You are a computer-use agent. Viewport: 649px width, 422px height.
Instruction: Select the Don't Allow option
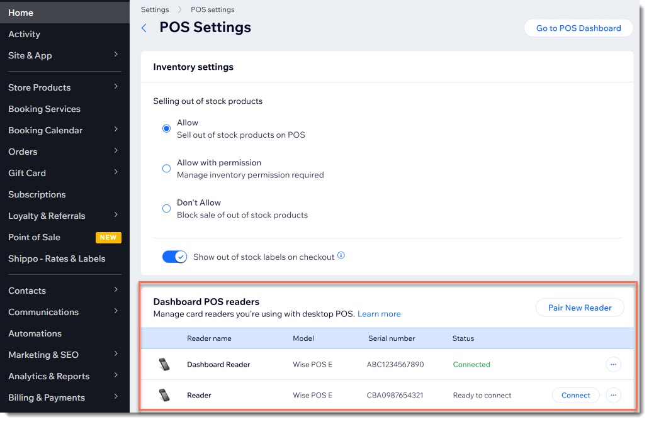point(166,208)
